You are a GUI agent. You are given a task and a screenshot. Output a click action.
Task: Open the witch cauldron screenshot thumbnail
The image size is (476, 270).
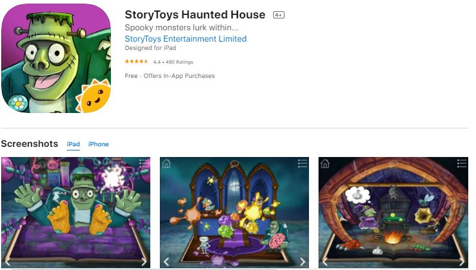point(393,212)
